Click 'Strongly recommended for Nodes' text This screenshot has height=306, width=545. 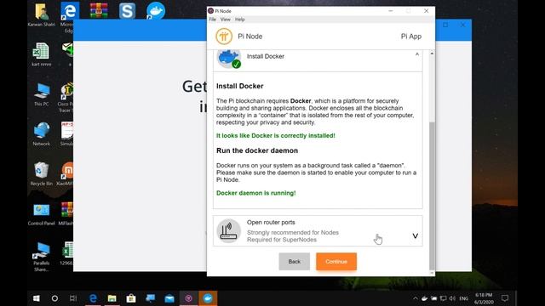coord(293,232)
